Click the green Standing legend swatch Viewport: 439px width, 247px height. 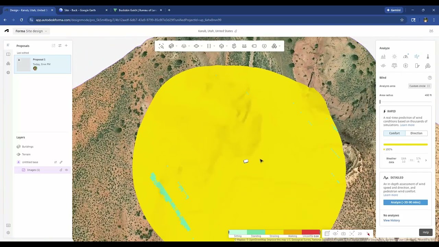256,232
